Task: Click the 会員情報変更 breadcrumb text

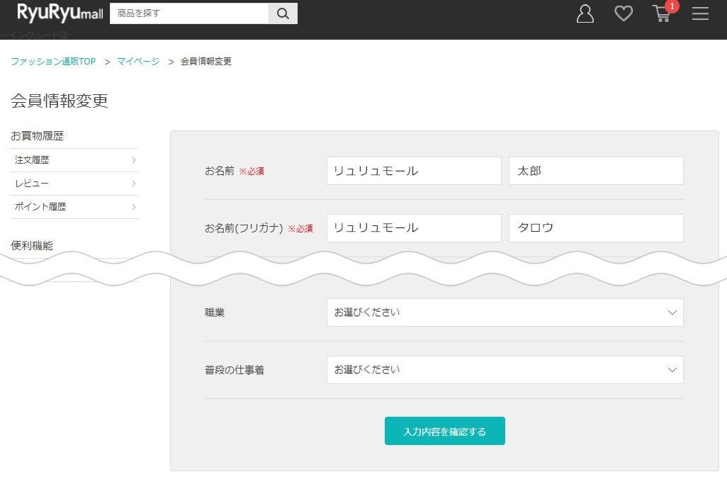Action: tap(206, 61)
